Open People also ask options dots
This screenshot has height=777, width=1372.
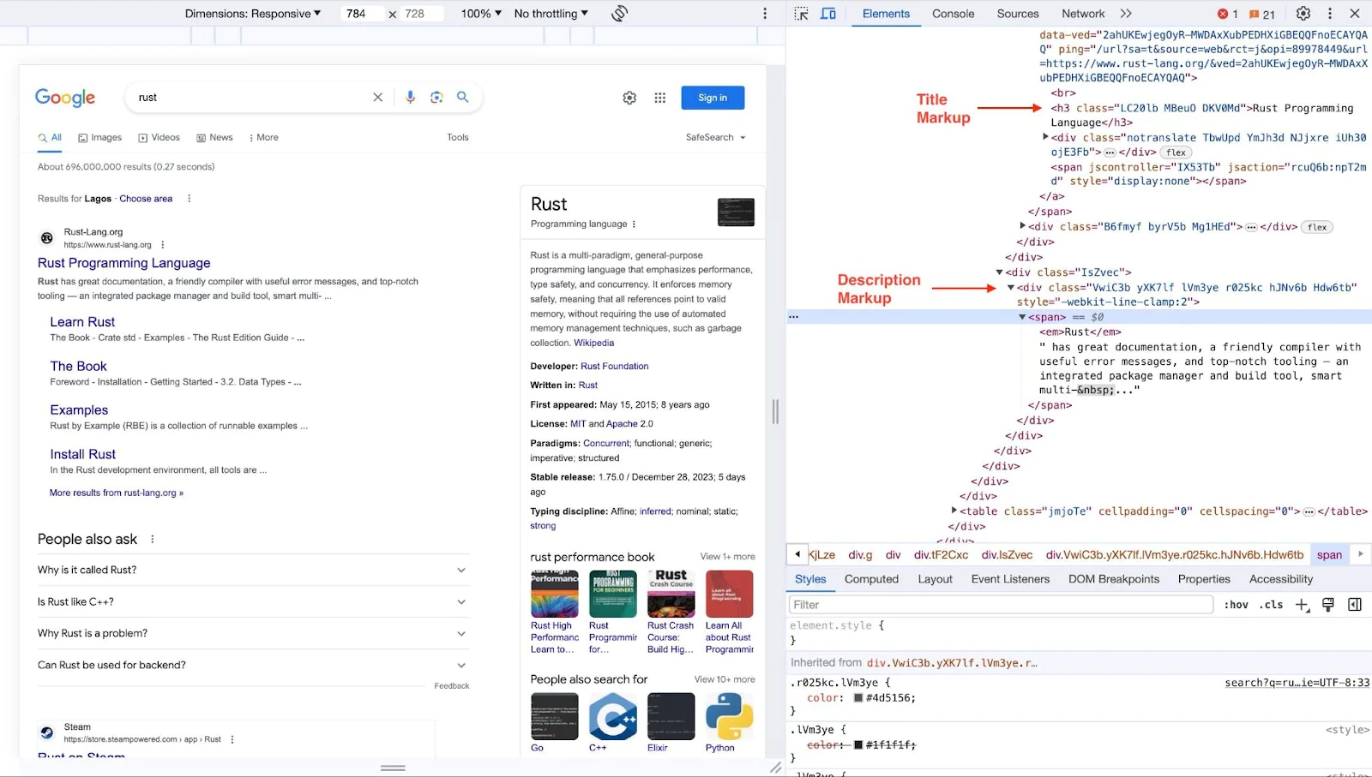coord(153,540)
